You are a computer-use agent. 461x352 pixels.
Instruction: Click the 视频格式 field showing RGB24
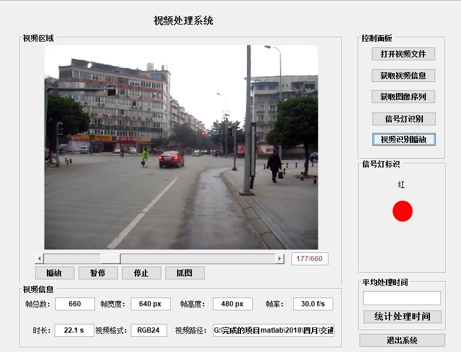tap(149, 330)
